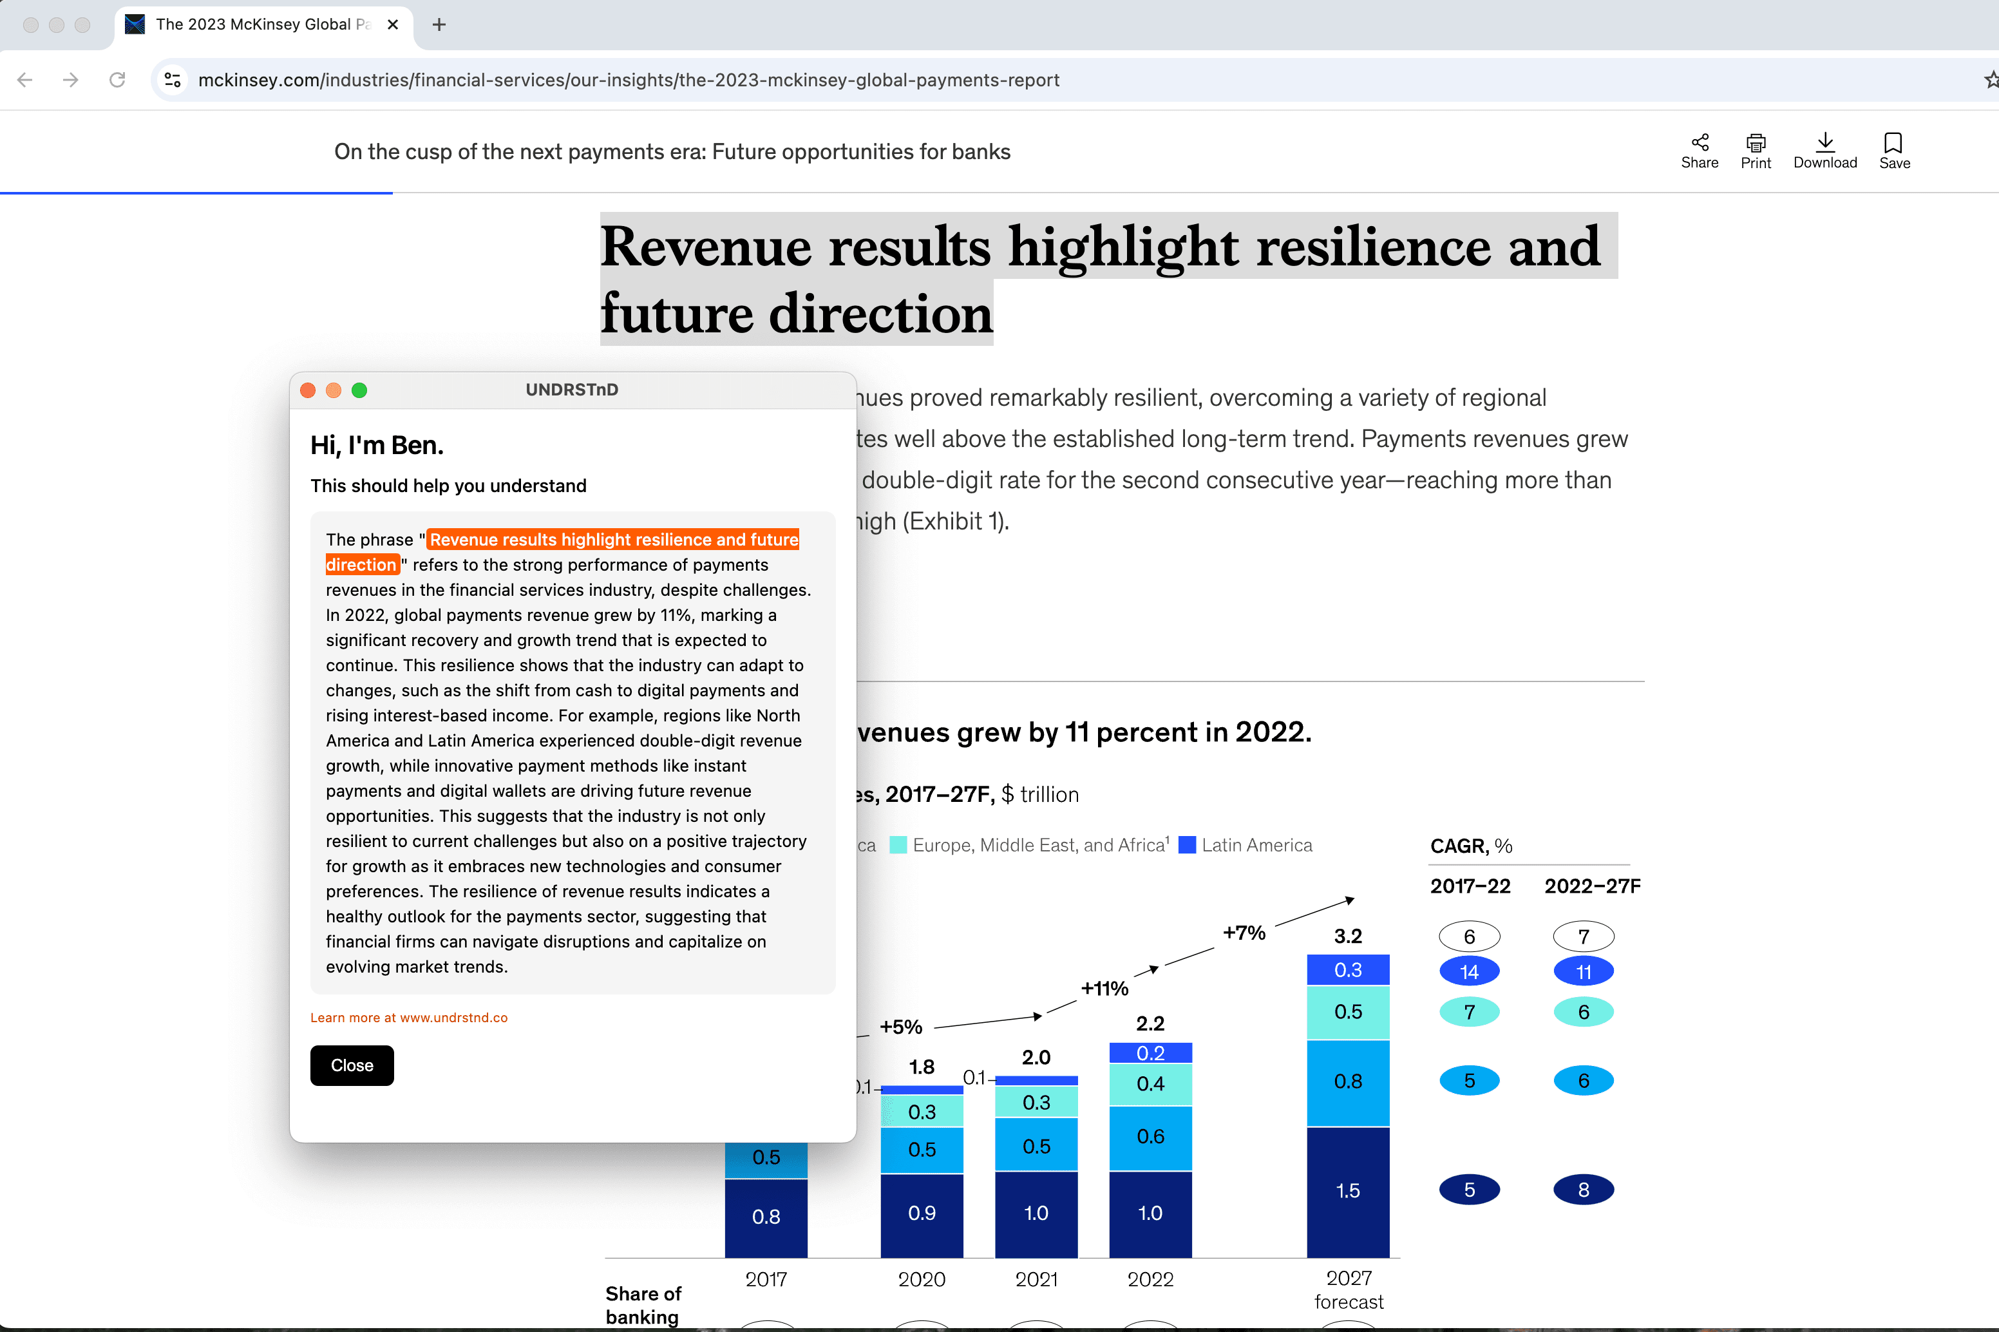Click the "2017–22" CAGR column header
Viewport: 1999px width, 1332px height.
coord(1470,887)
